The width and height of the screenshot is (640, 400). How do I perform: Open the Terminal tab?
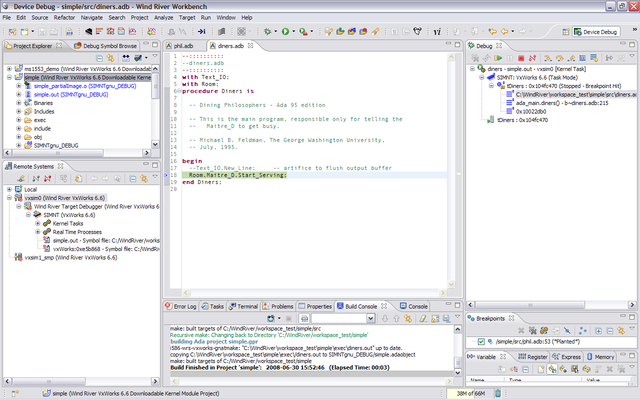tap(243, 306)
